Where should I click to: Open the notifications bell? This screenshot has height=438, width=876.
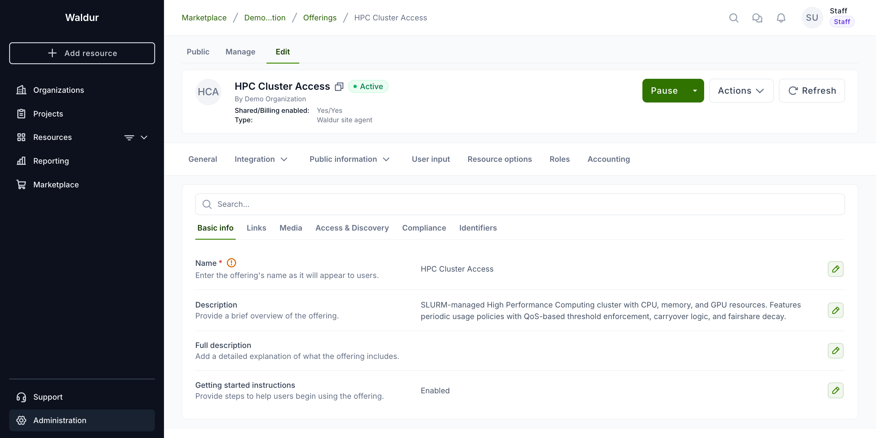781,18
